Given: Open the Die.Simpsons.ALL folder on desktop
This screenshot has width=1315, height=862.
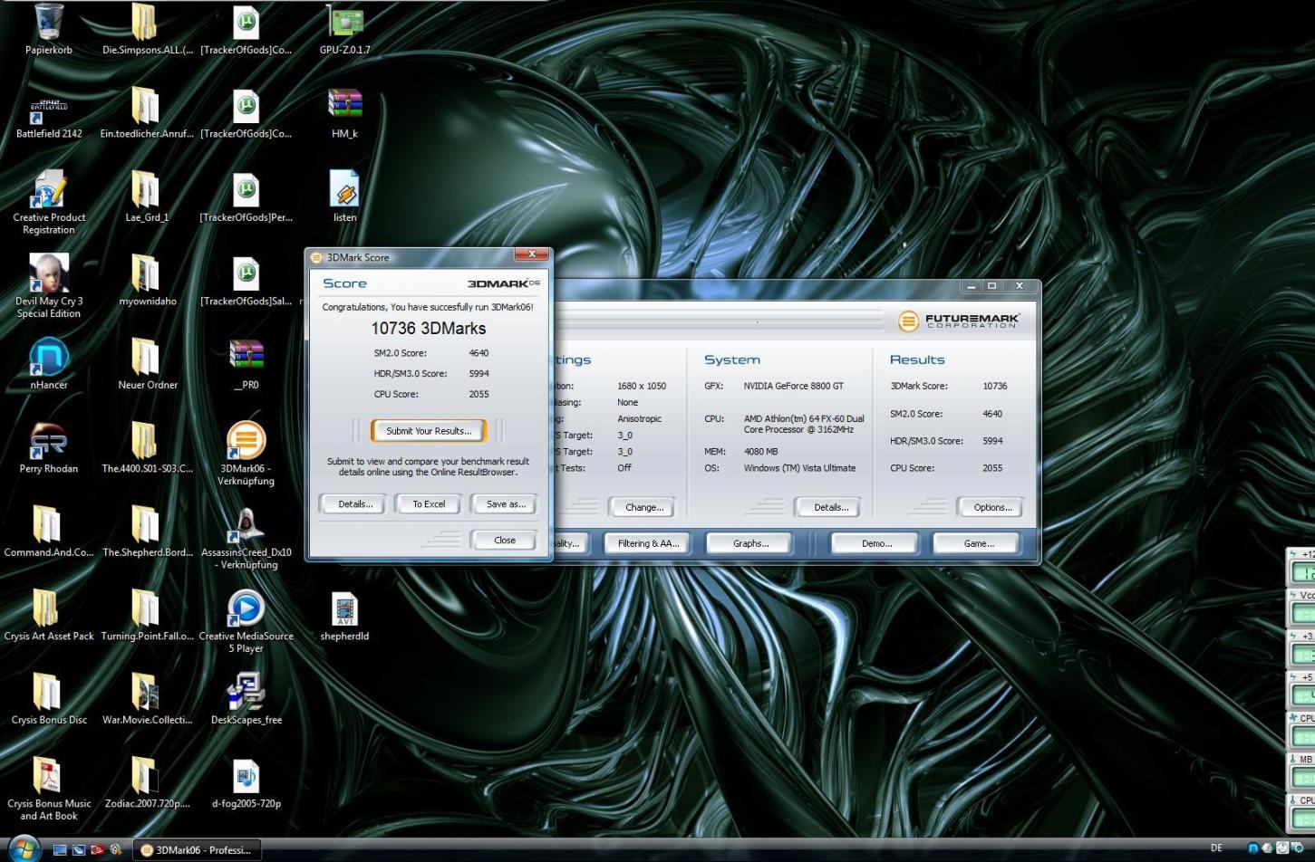Looking at the screenshot, I should (147, 29).
